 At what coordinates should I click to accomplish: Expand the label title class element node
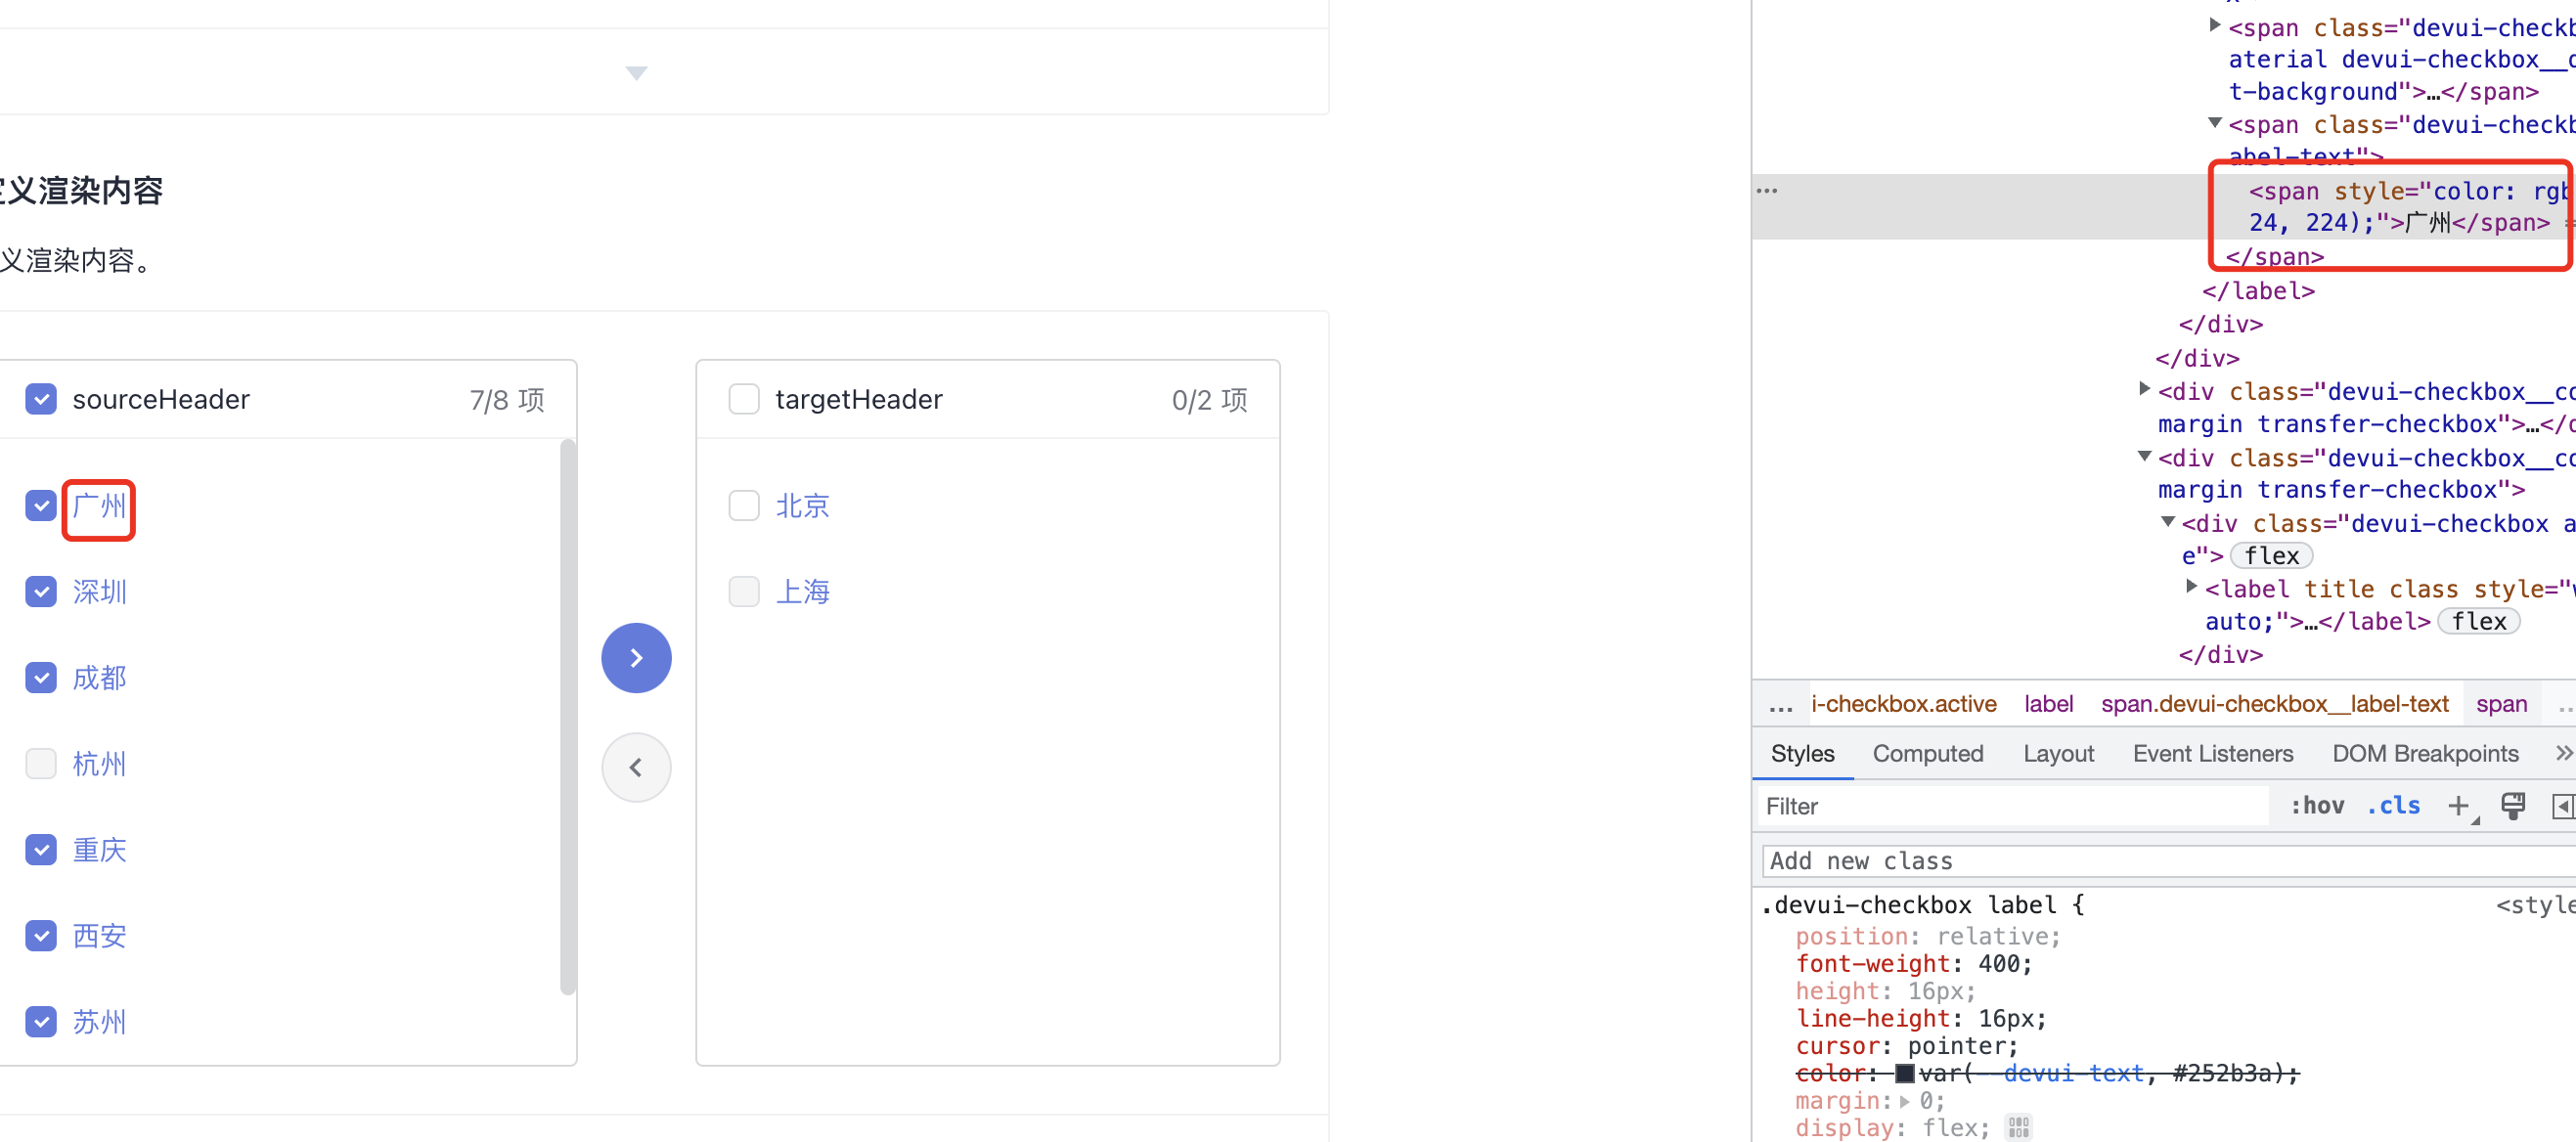point(2191,587)
